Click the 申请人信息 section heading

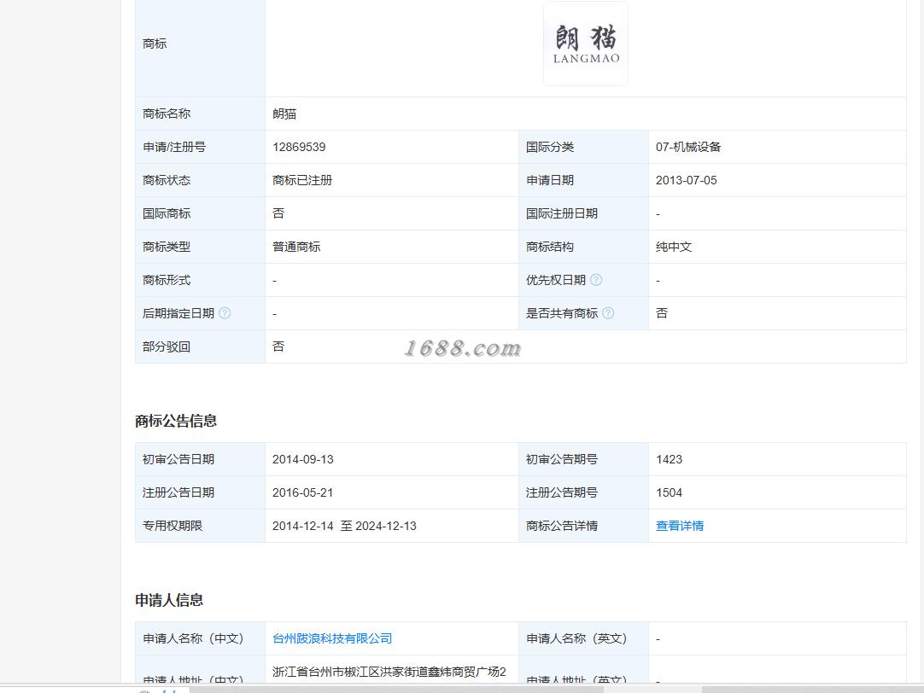point(169,600)
